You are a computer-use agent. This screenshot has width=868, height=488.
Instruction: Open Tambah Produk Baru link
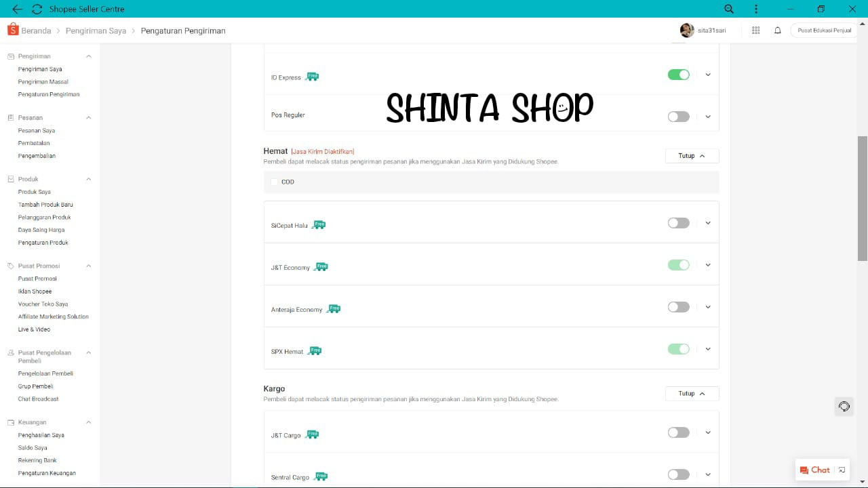coord(45,205)
